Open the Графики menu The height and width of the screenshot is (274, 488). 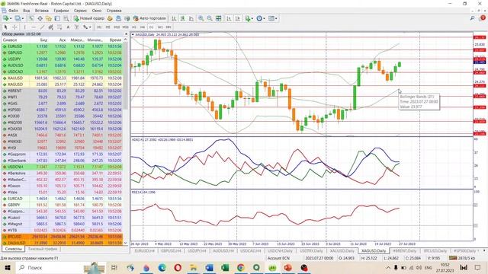pyautogui.click(x=61, y=11)
